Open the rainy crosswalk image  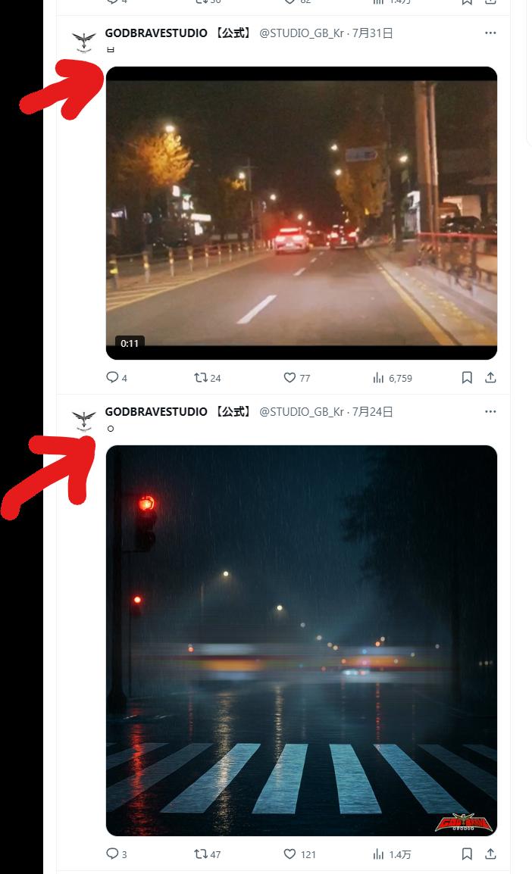click(x=301, y=641)
